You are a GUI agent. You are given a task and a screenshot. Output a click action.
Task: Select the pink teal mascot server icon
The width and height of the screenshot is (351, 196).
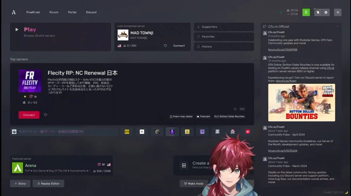pos(233,132)
